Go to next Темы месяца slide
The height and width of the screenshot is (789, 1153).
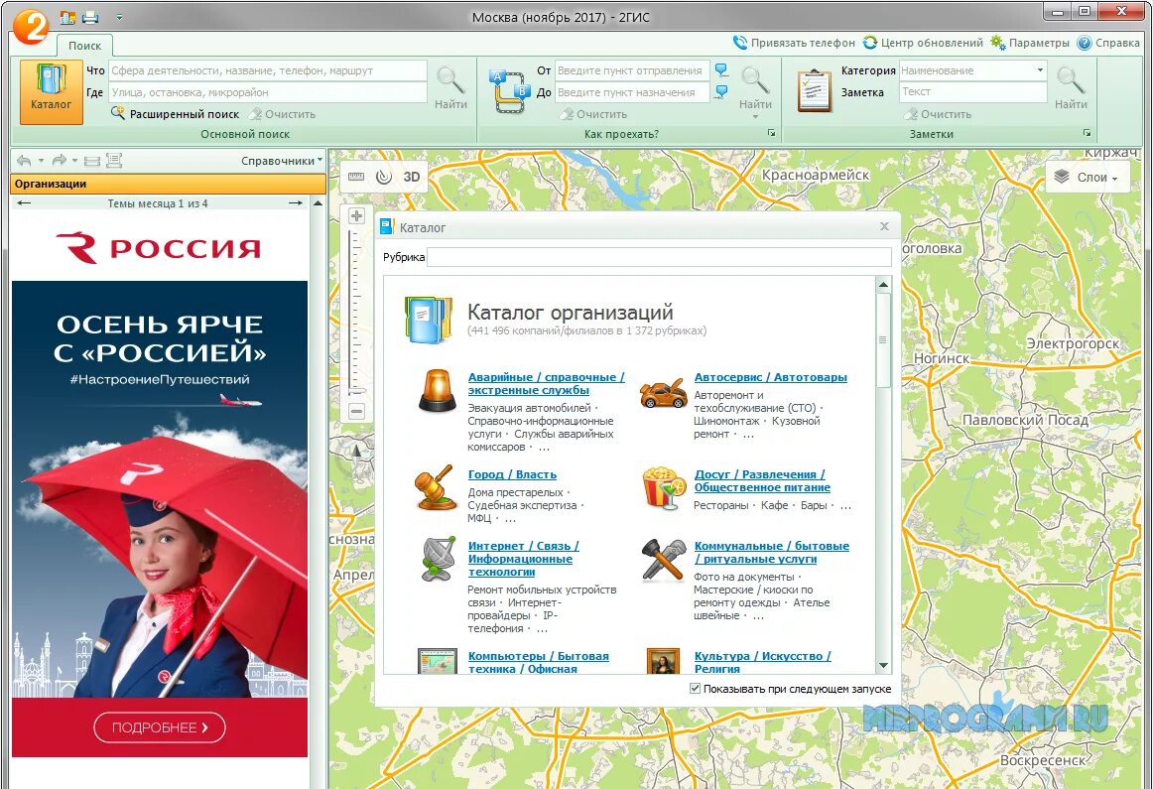tap(296, 202)
